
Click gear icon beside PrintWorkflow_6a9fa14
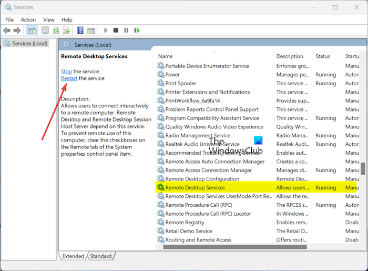161,101
